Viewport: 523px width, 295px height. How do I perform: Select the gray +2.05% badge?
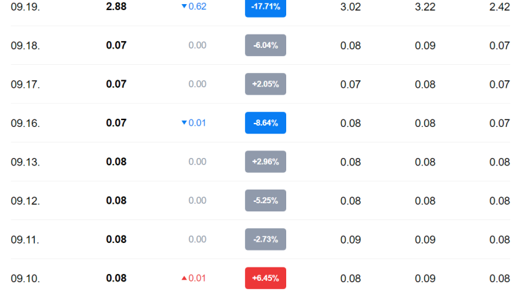[x=265, y=84]
